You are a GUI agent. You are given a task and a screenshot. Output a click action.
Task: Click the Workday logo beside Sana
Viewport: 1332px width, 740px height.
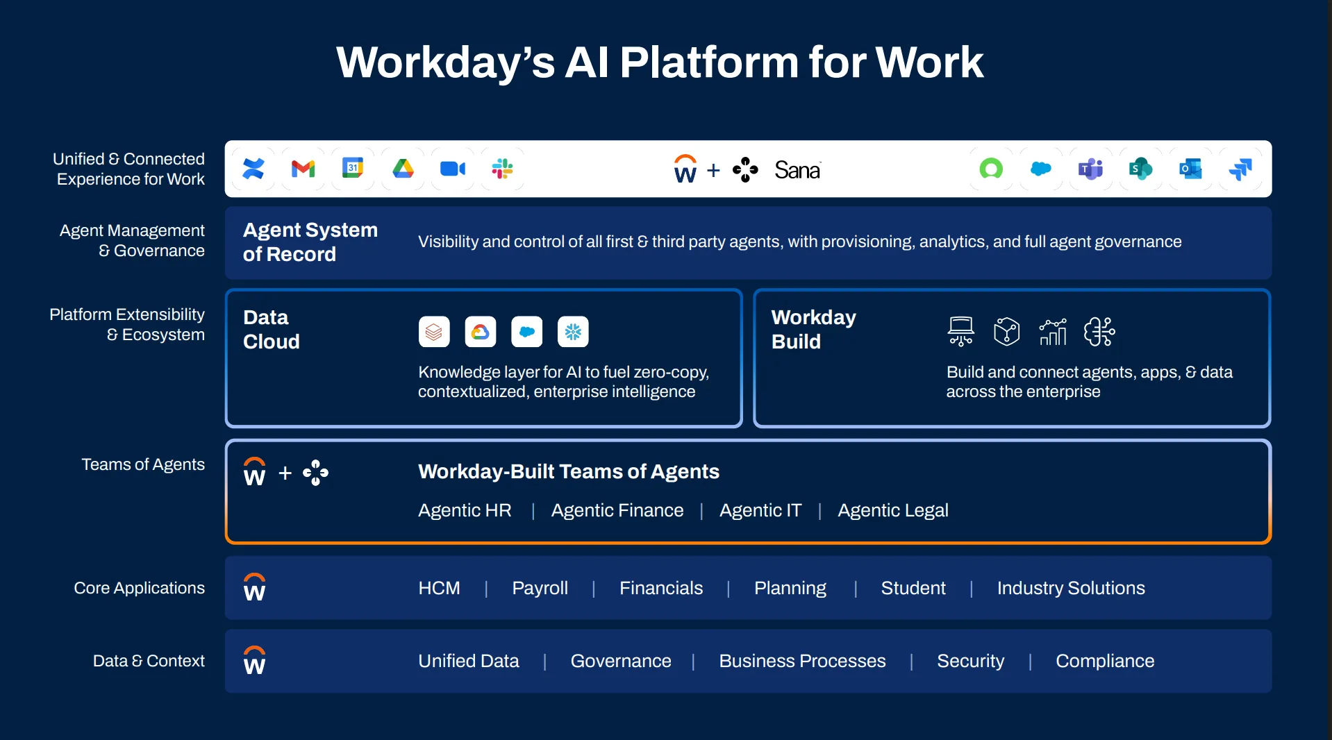tap(685, 169)
